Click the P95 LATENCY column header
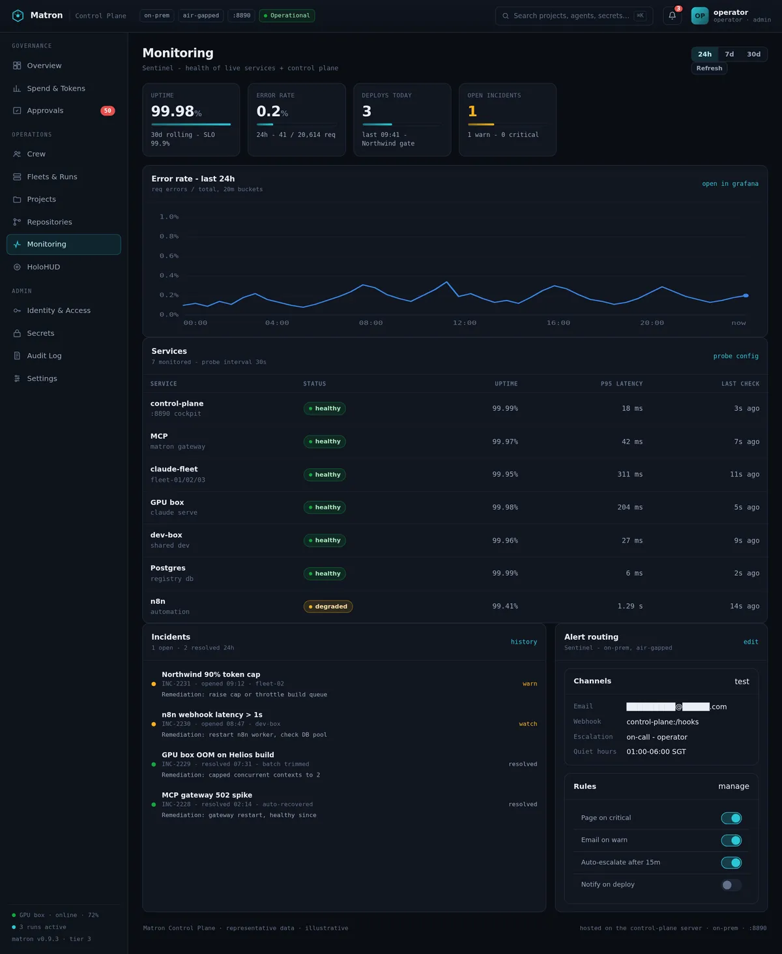782x954 pixels. coord(622,384)
